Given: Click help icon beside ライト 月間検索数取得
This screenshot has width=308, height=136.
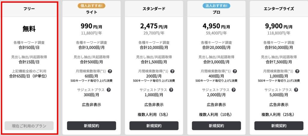Looking at the screenshot, I should click(x=110, y=71).
